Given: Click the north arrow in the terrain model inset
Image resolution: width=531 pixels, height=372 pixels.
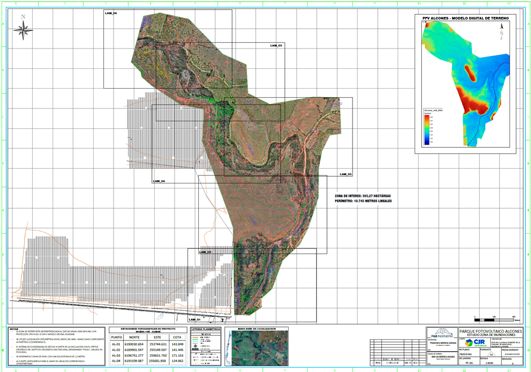Looking at the screenshot, I should point(502,30).
